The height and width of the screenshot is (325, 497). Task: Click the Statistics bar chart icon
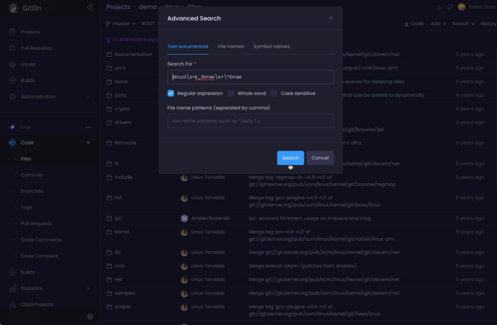click(x=12, y=288)
